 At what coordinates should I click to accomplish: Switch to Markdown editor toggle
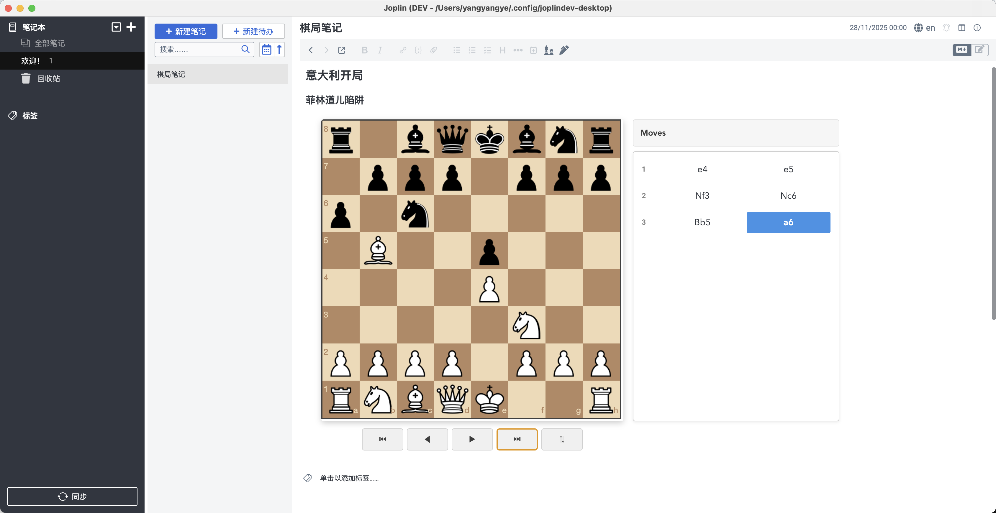pyautogui.click(x=961, y=50)
